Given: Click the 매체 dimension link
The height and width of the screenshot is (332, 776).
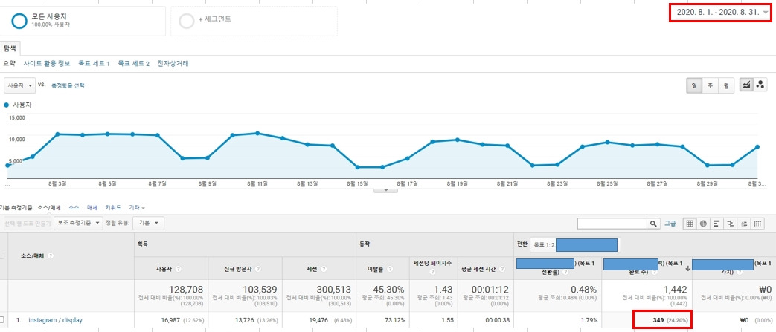Looking at the screenshot, I should click(x=92, y=208).
